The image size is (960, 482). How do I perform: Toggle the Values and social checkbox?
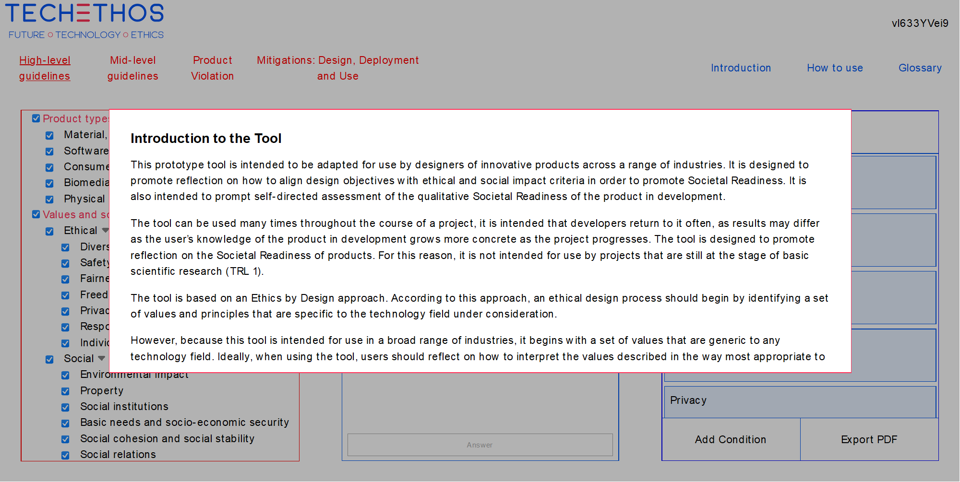(x=36, y=214)
